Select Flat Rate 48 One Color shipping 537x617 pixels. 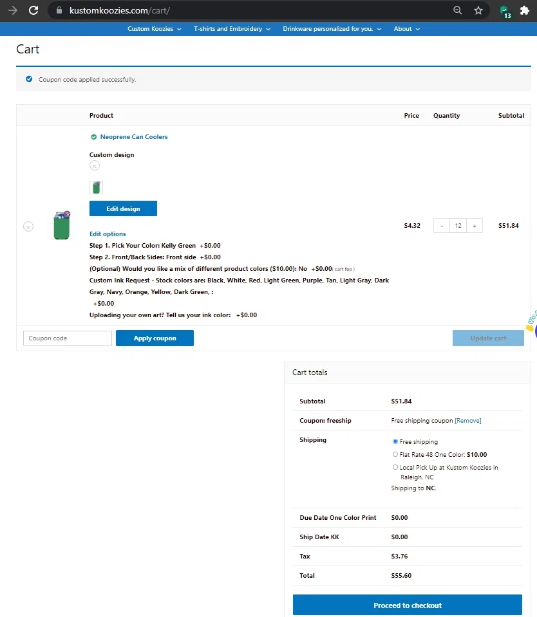[x=395, y=454]
